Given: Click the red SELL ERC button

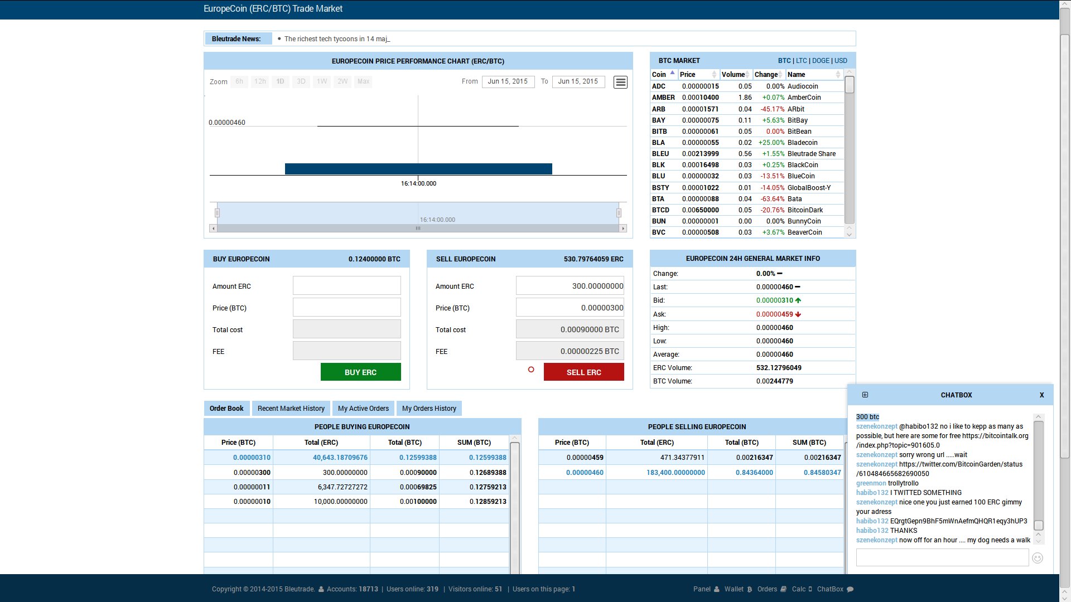Looking at the screenshot, I should coord(584,372).
